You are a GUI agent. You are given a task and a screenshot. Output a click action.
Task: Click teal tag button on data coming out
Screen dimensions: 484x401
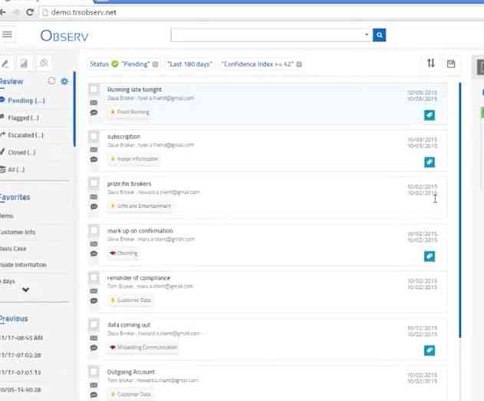(430, 350)
